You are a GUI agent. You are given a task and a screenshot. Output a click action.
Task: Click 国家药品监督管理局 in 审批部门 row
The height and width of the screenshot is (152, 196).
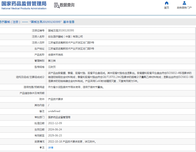tap(59, 117)
